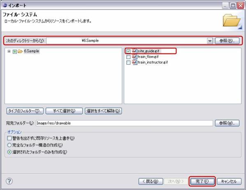Toggle the 6.Sample folder checkbox
Screen dimensions: 246x190
coord(15,51)
